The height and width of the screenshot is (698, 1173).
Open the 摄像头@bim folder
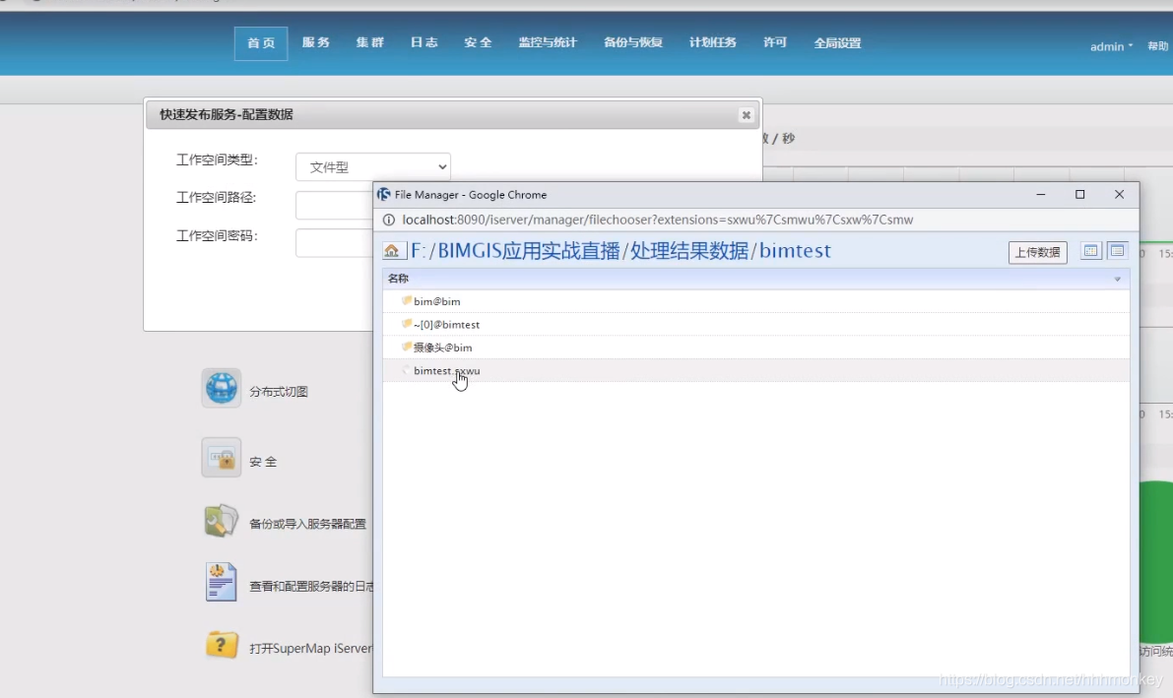pos(443,348)
